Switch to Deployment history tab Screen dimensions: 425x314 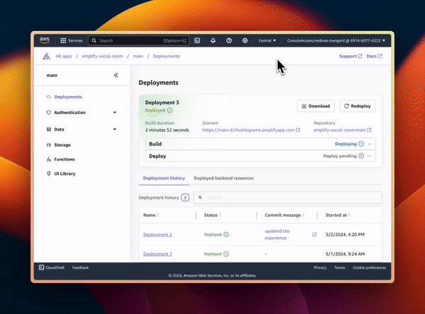pyautogui.click(x=164, y=178)
